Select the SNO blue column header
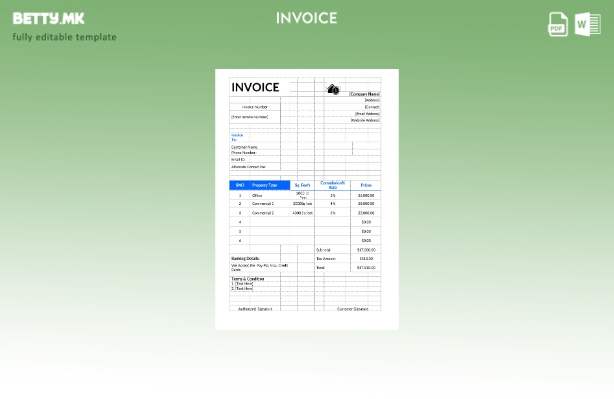This screenshot has height=399, width=614. pos(240,185)
